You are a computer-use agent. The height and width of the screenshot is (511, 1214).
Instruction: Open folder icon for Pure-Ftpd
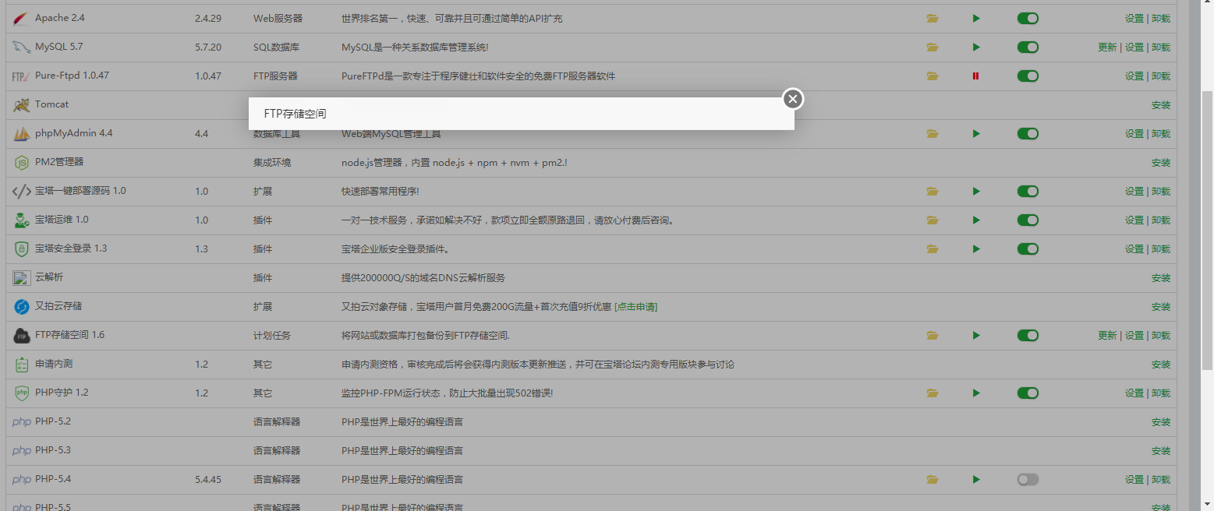(933, 76)
